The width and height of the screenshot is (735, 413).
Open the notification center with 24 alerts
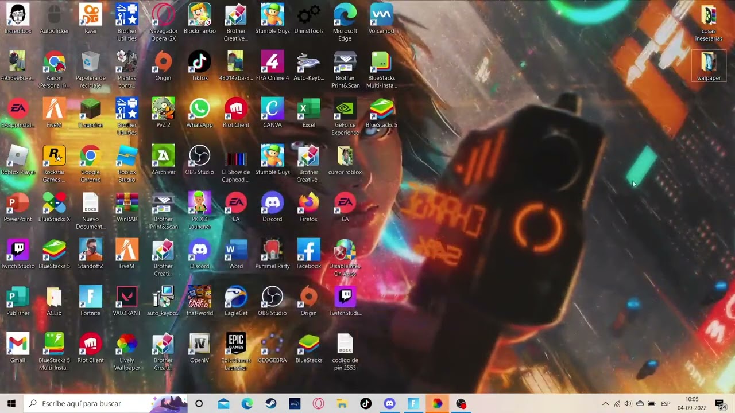pyautogui.click(x=720, y=403)
